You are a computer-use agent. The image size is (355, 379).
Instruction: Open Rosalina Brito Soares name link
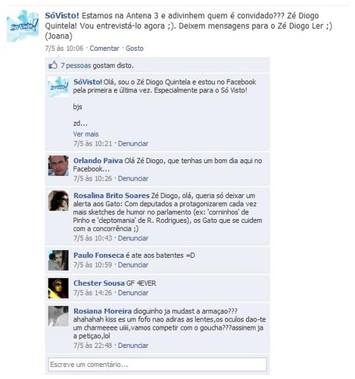[111, 196]
